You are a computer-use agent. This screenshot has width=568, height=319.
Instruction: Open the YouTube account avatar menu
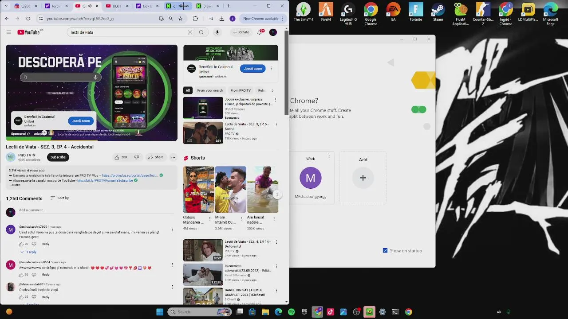[x=273, y=32]
